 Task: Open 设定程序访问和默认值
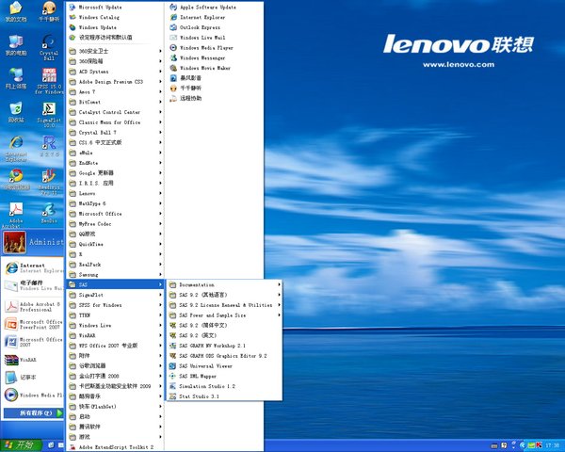[115, 37]
